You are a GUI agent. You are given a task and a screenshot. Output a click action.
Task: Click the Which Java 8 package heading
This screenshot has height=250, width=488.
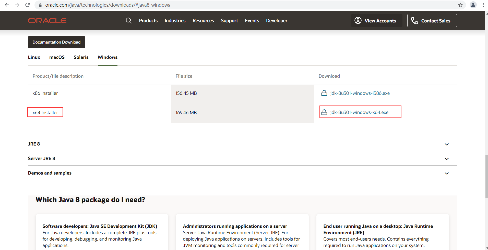click(90, 200)
